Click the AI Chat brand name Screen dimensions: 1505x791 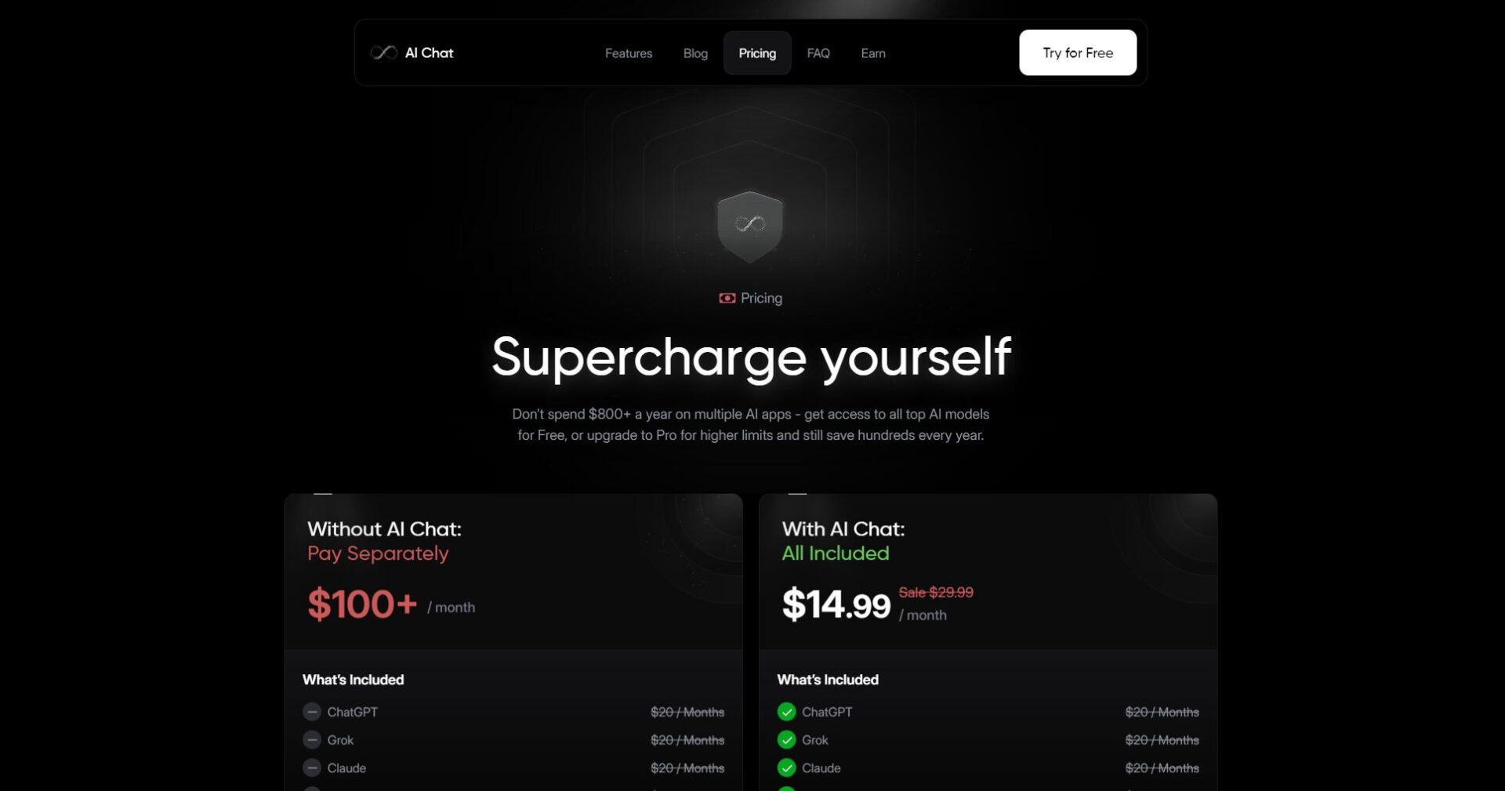tap(429, 53)
